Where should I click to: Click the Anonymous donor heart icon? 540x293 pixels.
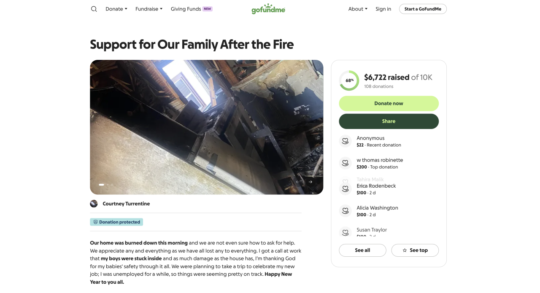click(x=346, y=141)
